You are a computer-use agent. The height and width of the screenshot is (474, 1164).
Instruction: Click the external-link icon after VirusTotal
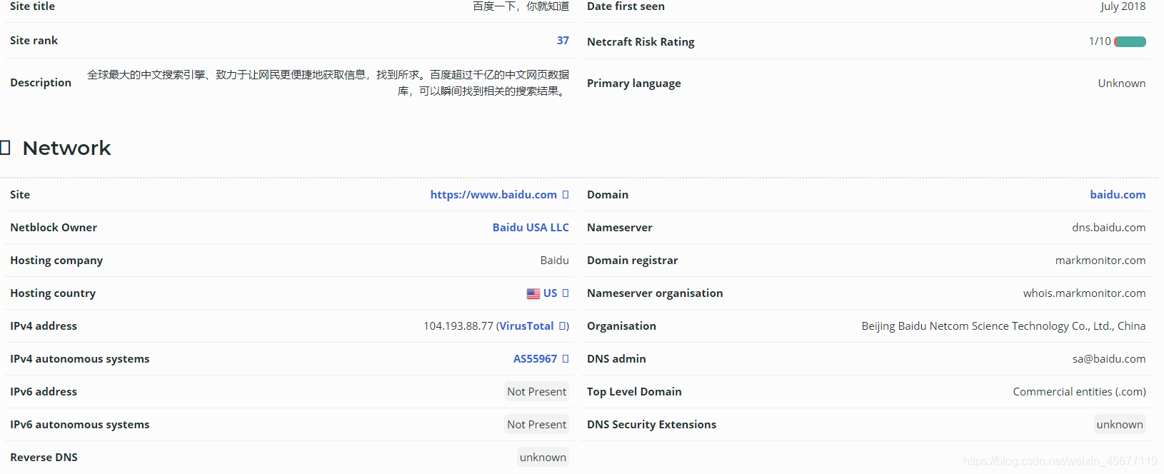point(563,326)
